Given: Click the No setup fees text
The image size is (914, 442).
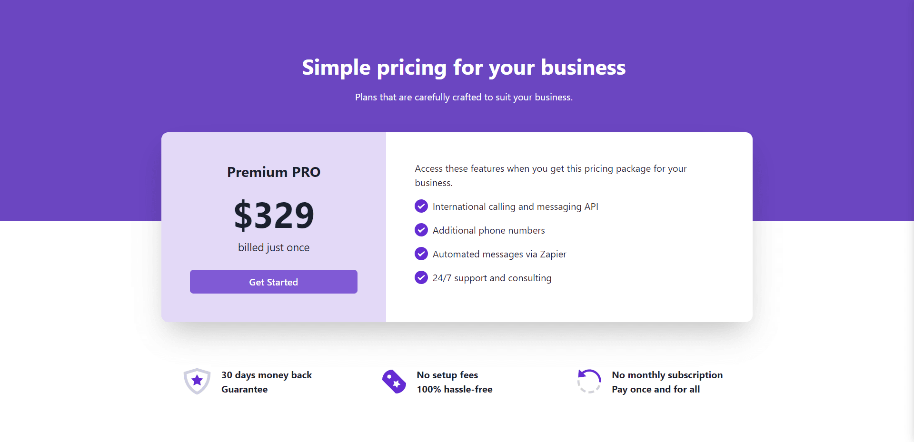Looking at the screenshot, I should (447, 375).
